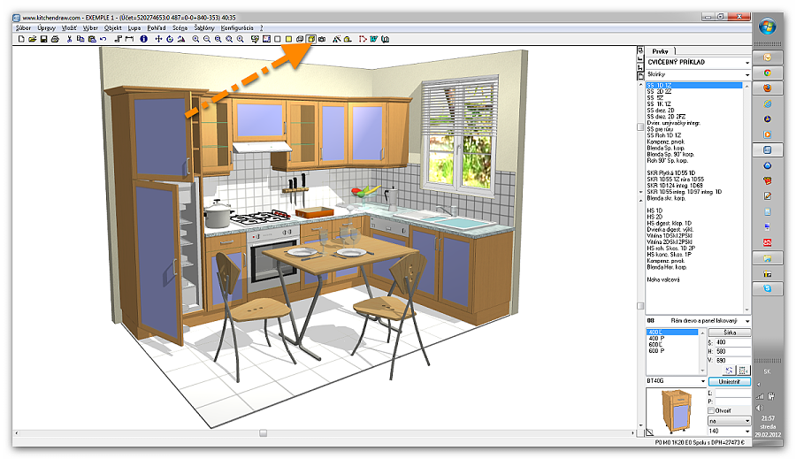796x459 pixels.
Task: Click the Cut scissors icon
Action: pyautogui.click(x=69, y=40)
